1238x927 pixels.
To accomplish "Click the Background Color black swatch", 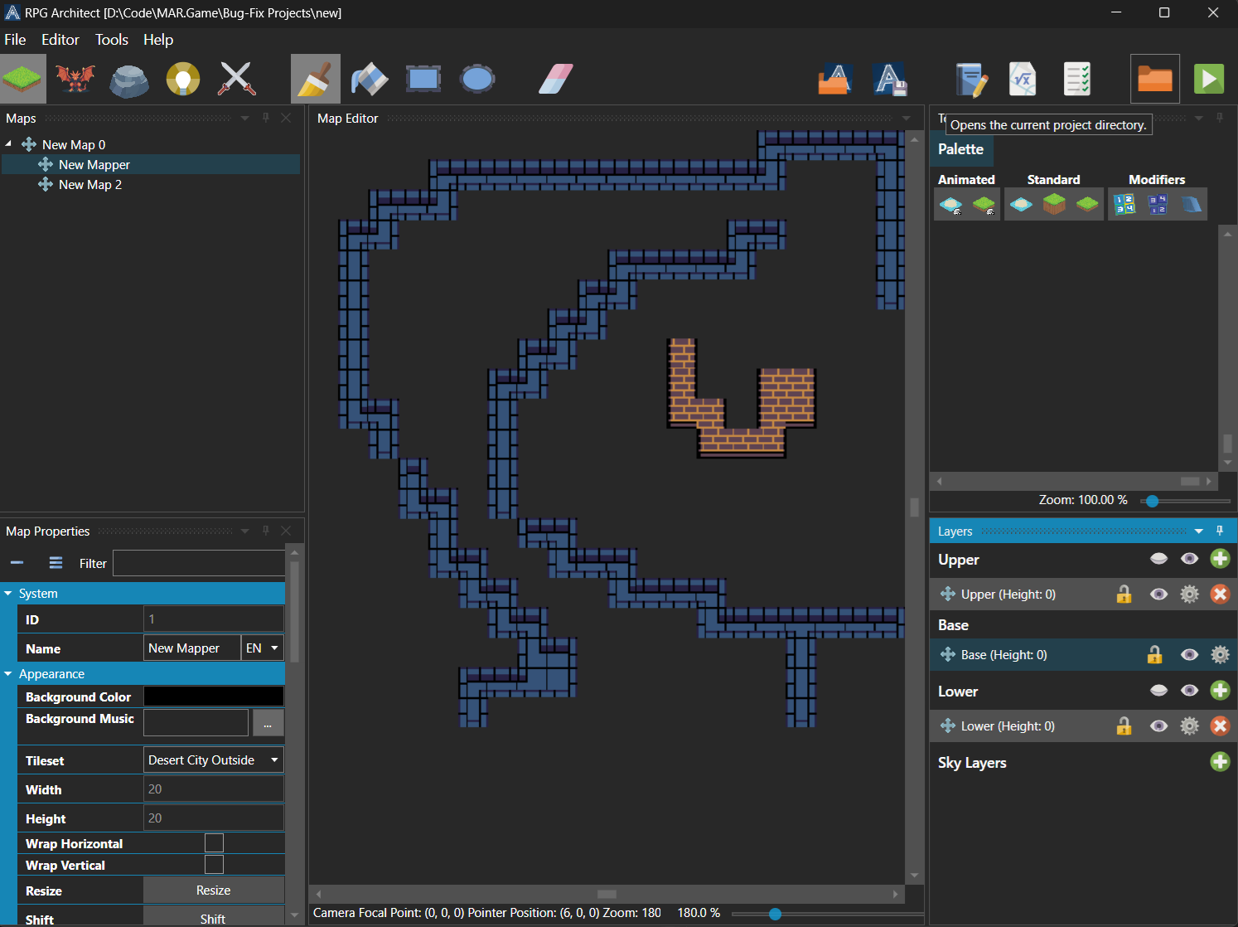I will [x=214, y=696].
